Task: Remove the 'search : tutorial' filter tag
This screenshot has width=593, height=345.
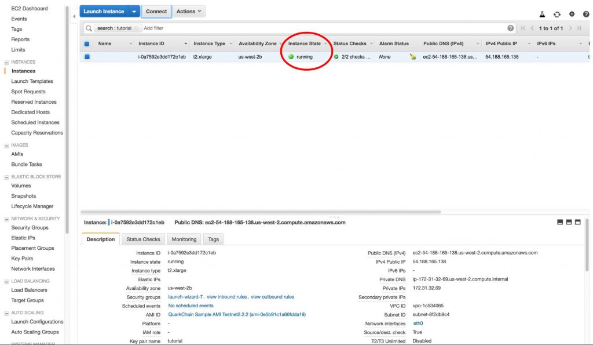Action: click(x=136, y=28)
